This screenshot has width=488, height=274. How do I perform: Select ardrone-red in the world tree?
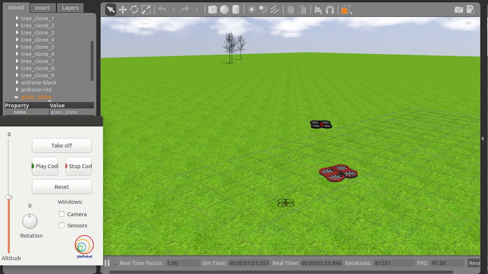pyautogui.click(x=36, y=90)
